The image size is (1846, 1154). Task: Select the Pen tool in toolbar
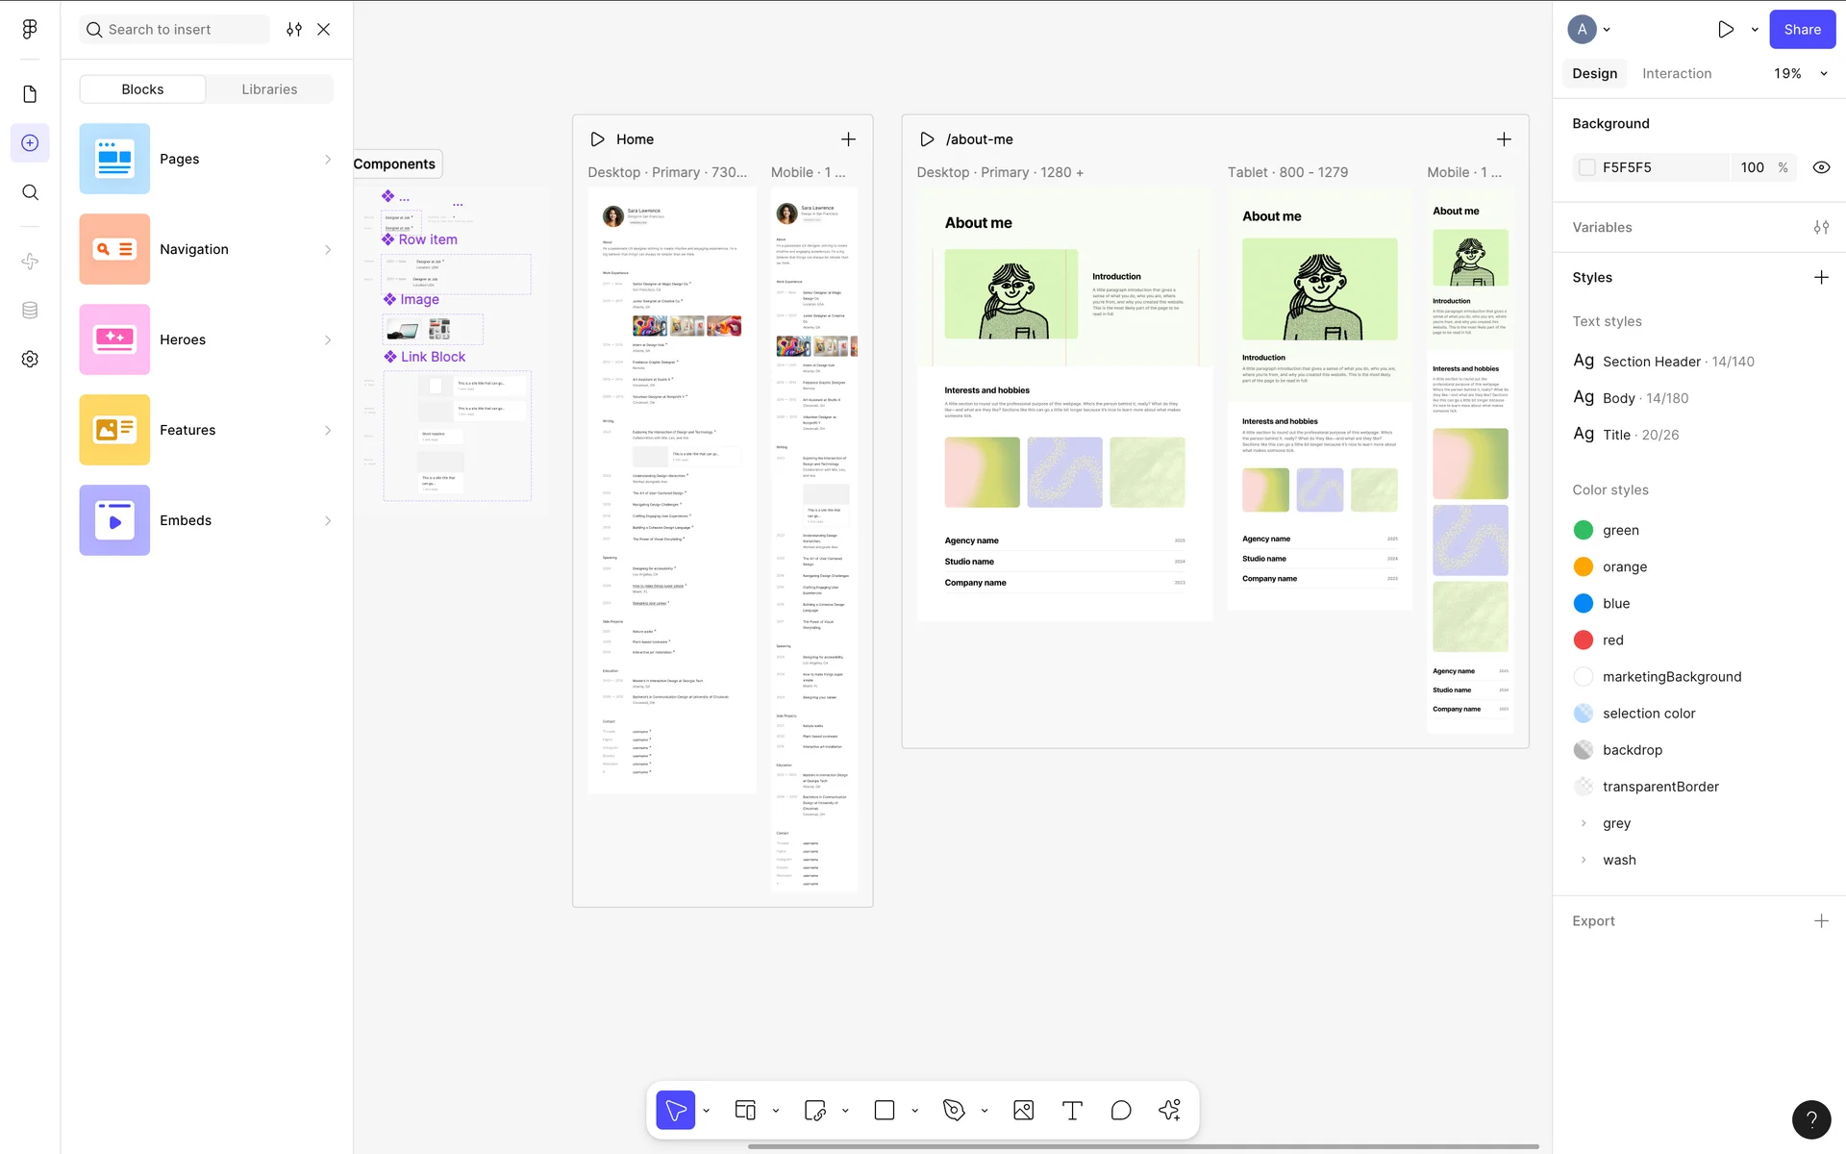(x=954, y=1111)
